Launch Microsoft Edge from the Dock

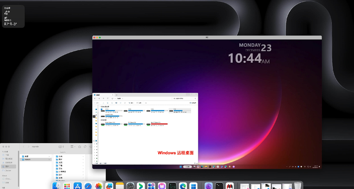[x=183, y=186]
